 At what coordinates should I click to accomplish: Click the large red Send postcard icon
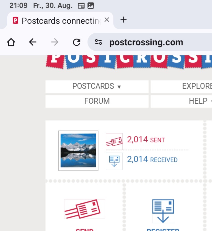[x=84, y=209]
